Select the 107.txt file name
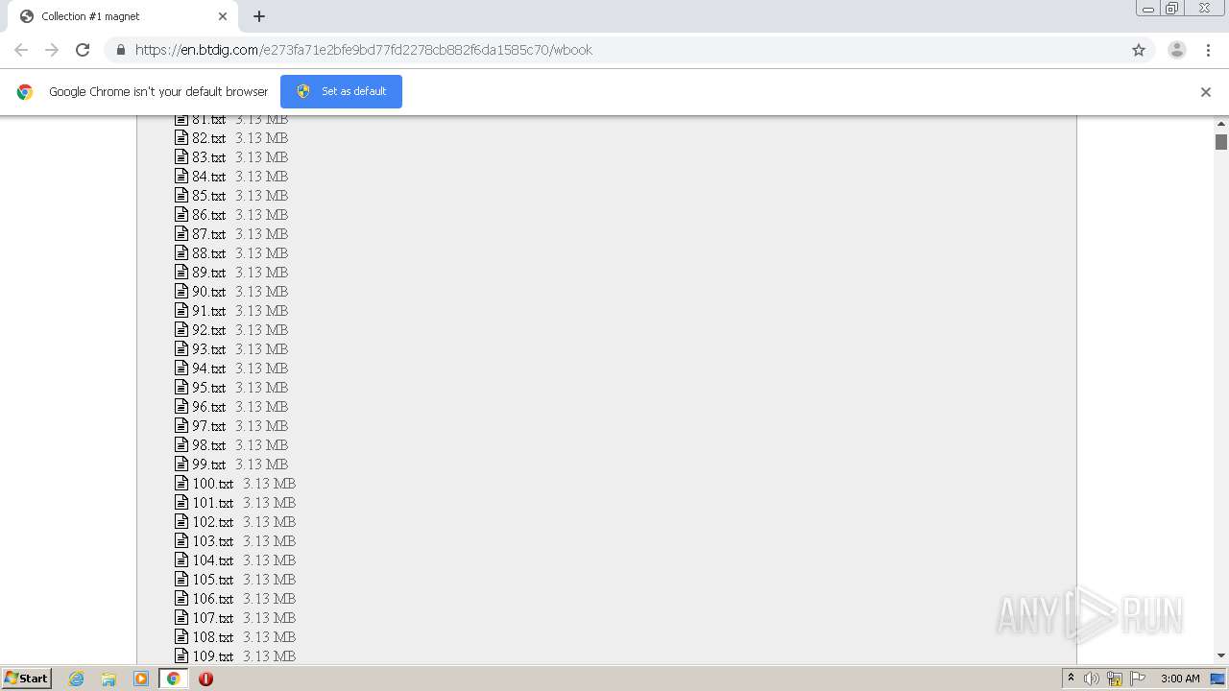 pos(212,618)
